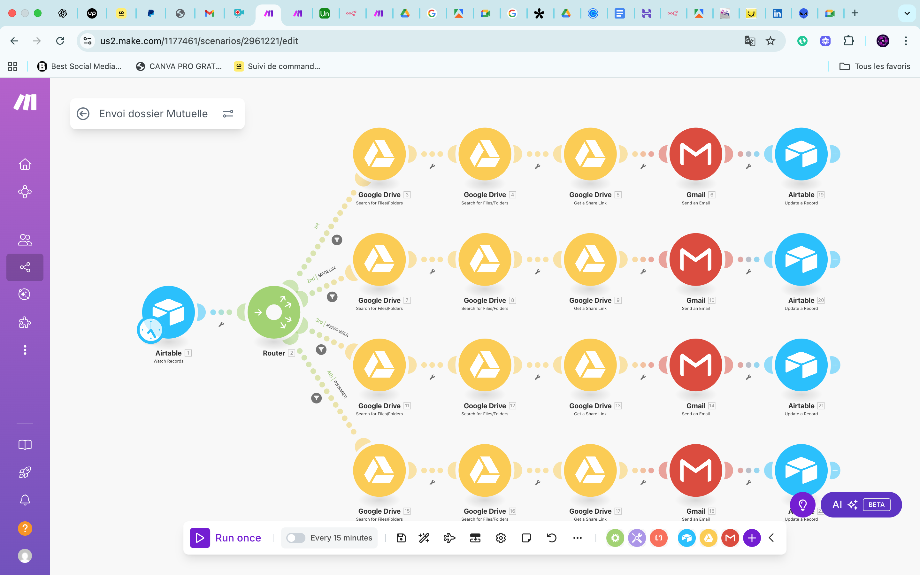Click the filter on MEDECIN route
The width and height of the screenshot is (920, 575).
point(332,297)
